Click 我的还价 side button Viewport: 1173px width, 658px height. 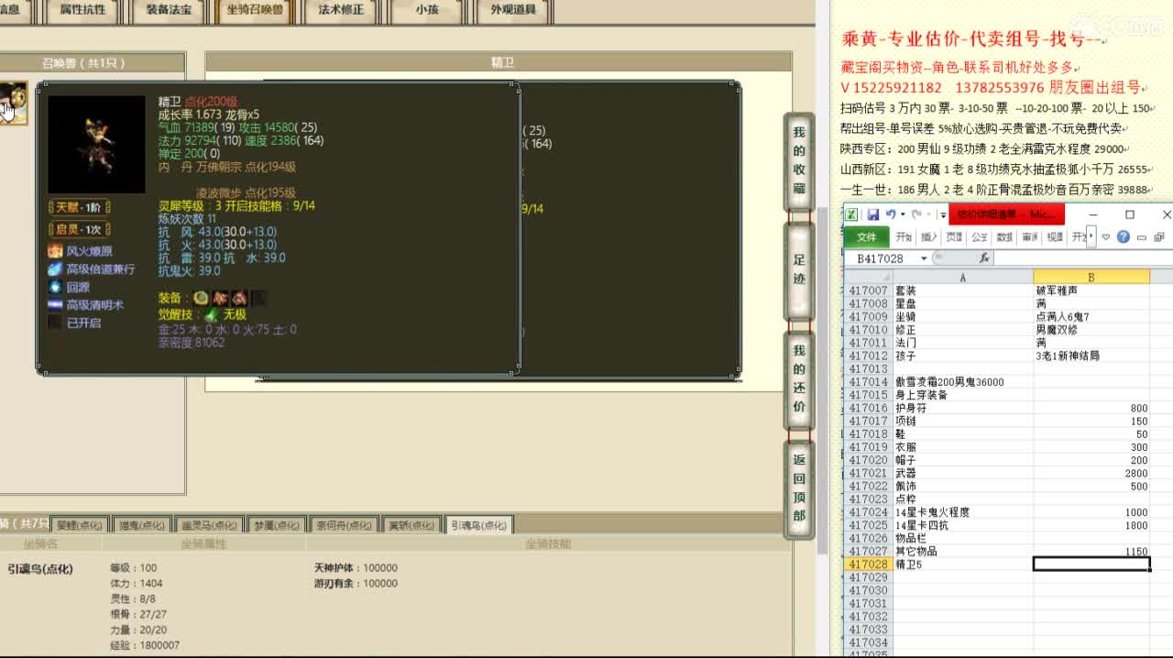point(799,379)
